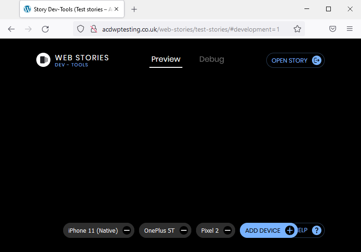Screen dimensions: 361x252
Task: Click the DEV - TOOLS subtitle text
Action: (x=71, y=65)
